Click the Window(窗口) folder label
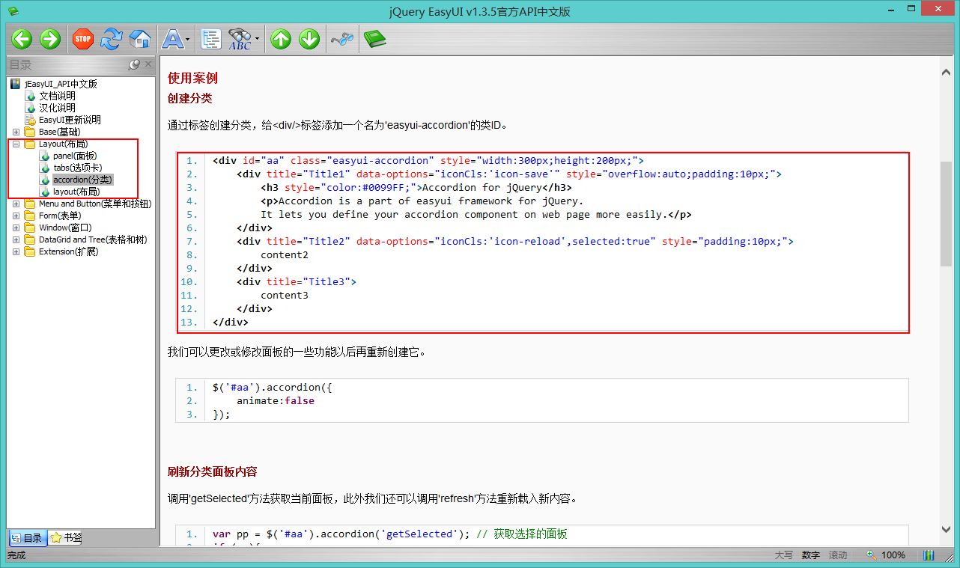Viewport: 960px width, 568px height. point(65,227)
